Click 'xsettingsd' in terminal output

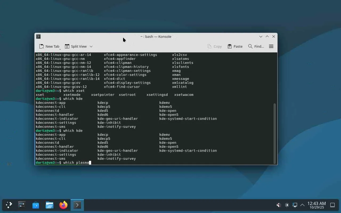157,95
